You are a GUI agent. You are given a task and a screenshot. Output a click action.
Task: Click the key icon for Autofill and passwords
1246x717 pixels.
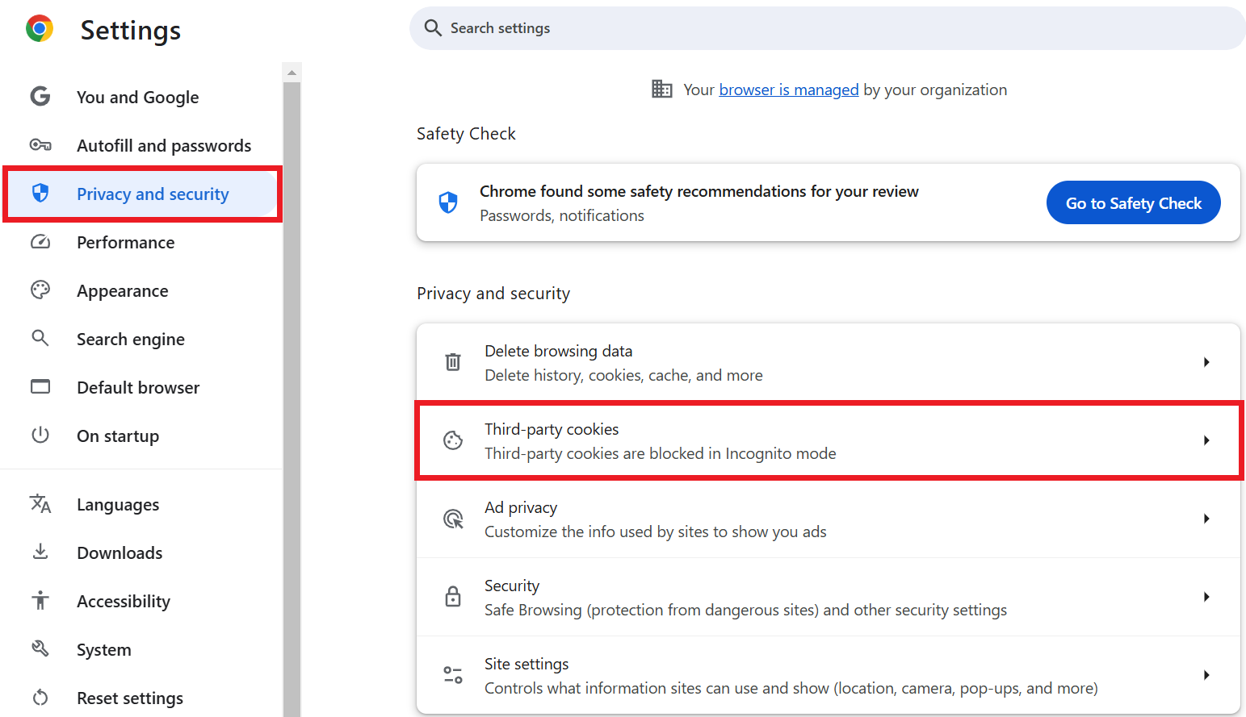(40, 145)
